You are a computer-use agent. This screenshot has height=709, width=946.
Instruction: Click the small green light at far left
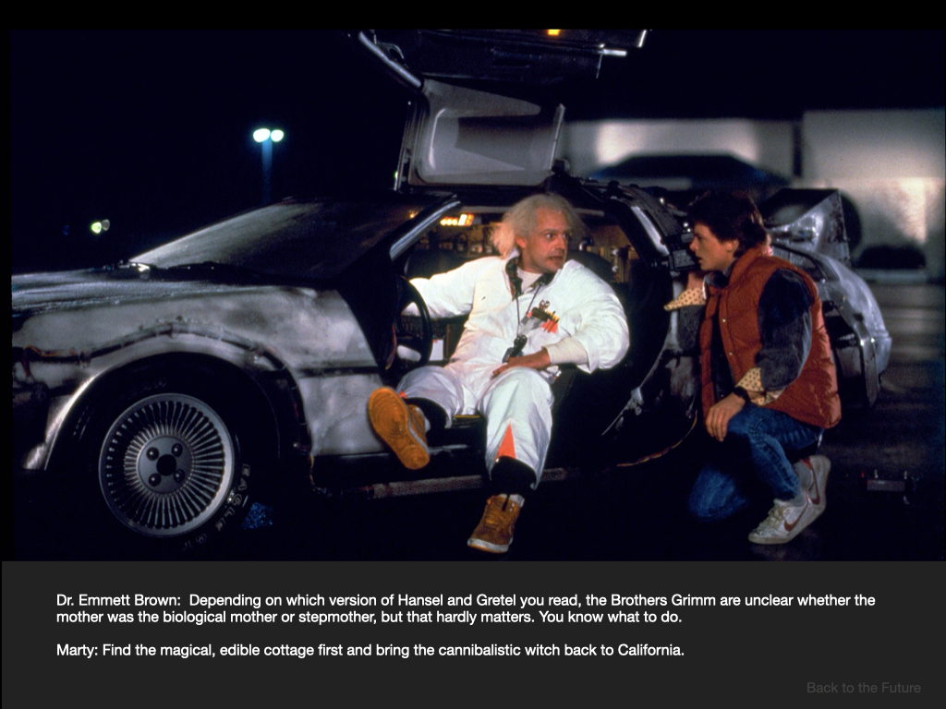coord(100,226)
